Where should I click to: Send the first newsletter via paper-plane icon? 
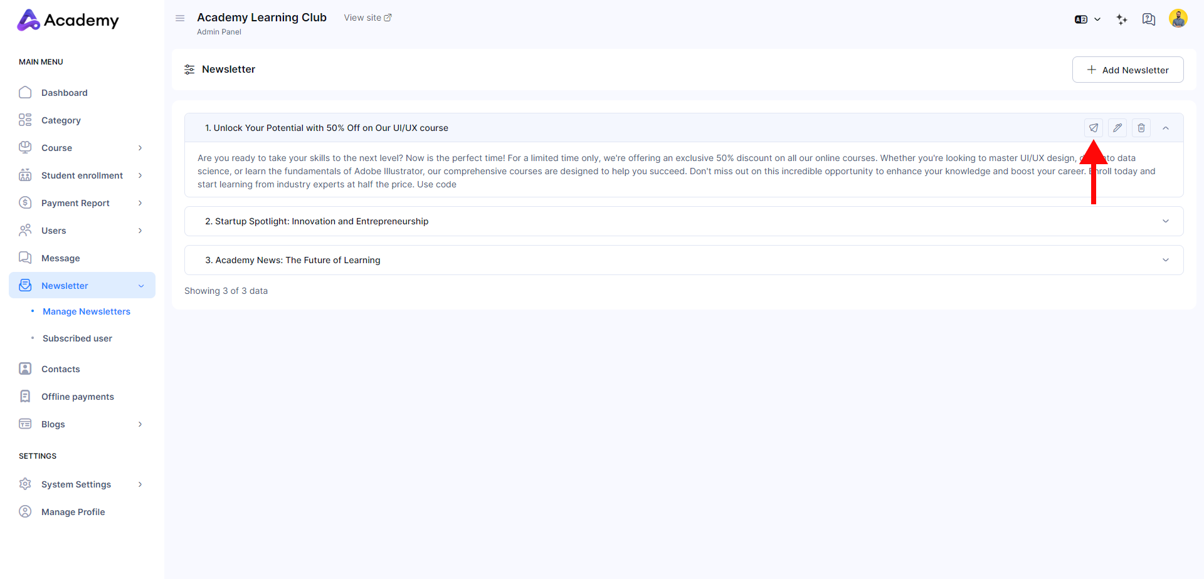coord(1093,128)
